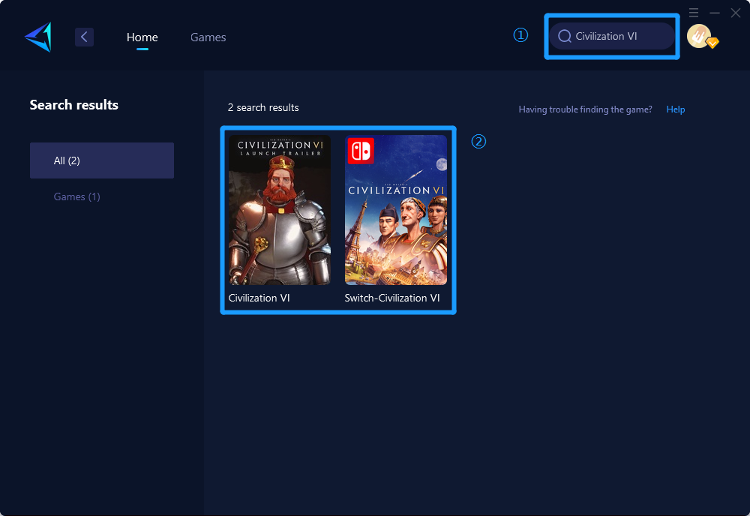Open the Civilization VI game cover
The height and width of the screenshot is (516, 750).
(279, 209)
